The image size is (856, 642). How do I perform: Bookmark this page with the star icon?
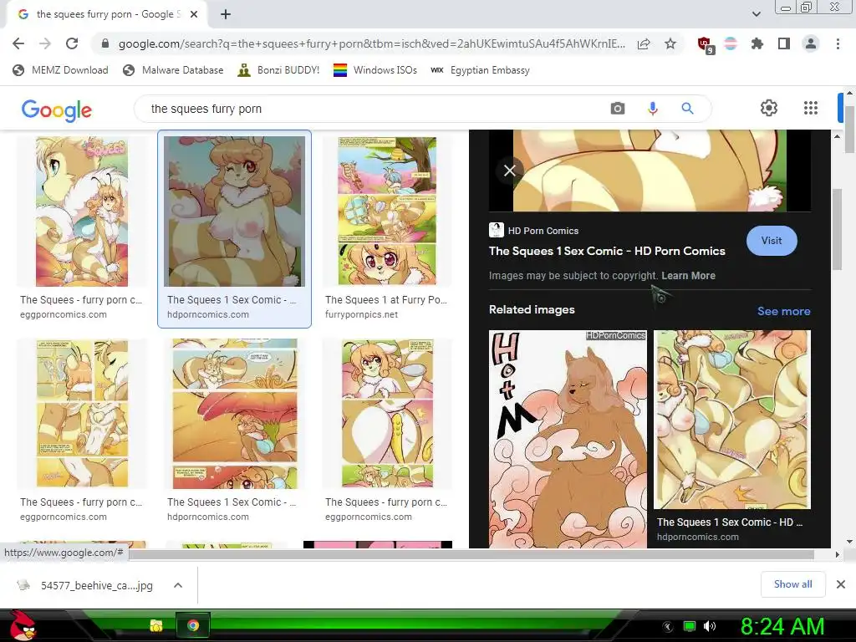tap(670, 43)
